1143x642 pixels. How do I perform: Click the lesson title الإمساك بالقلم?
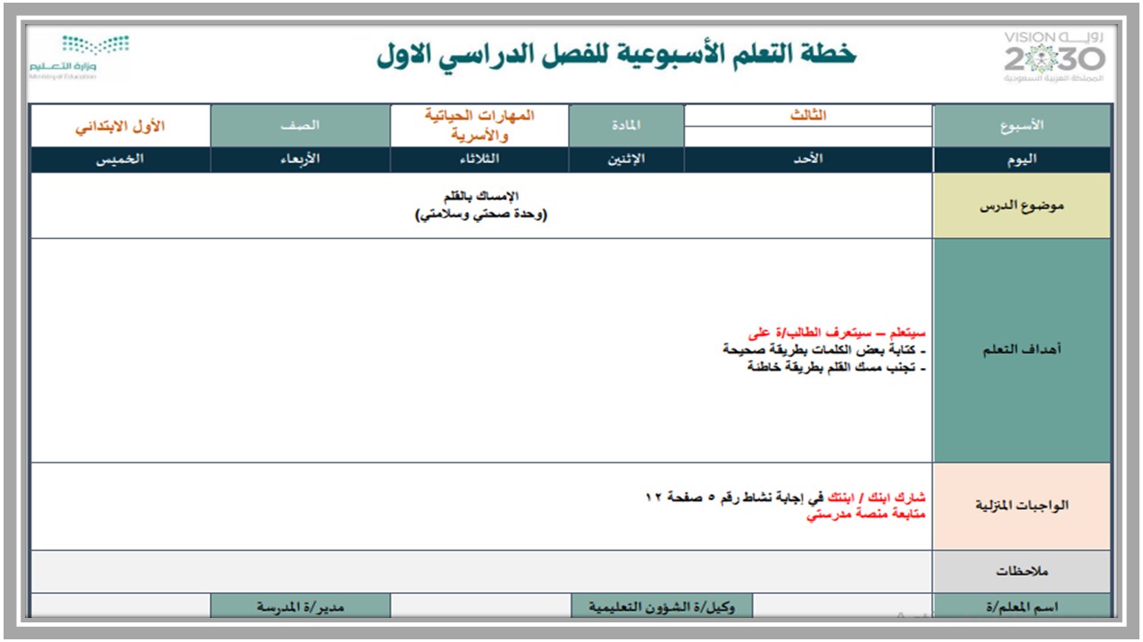tap(481, 196)
